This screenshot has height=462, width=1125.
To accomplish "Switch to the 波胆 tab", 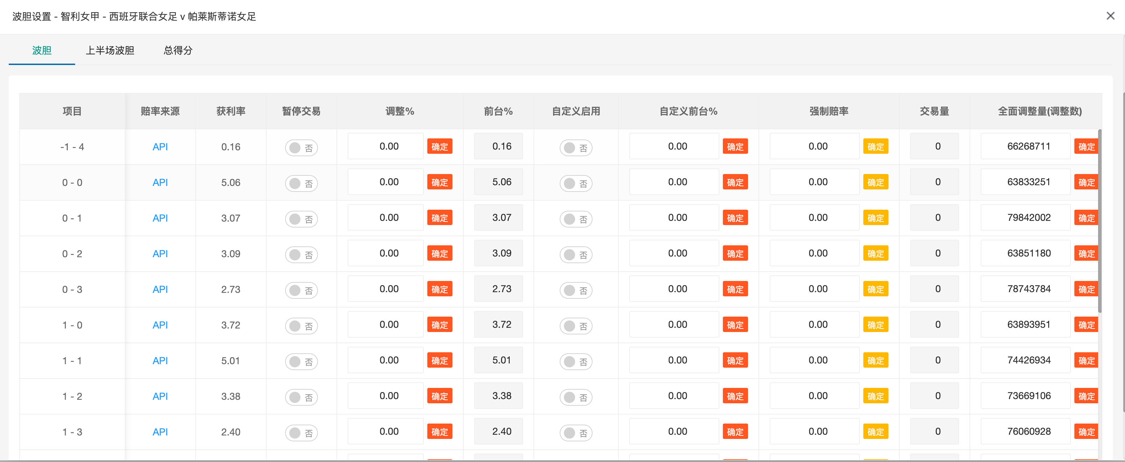I will point(42,50).
